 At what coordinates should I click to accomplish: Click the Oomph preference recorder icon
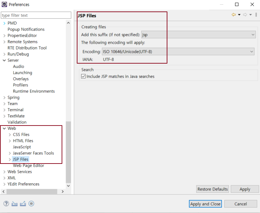pyautogui.click(x=31, y=204)
